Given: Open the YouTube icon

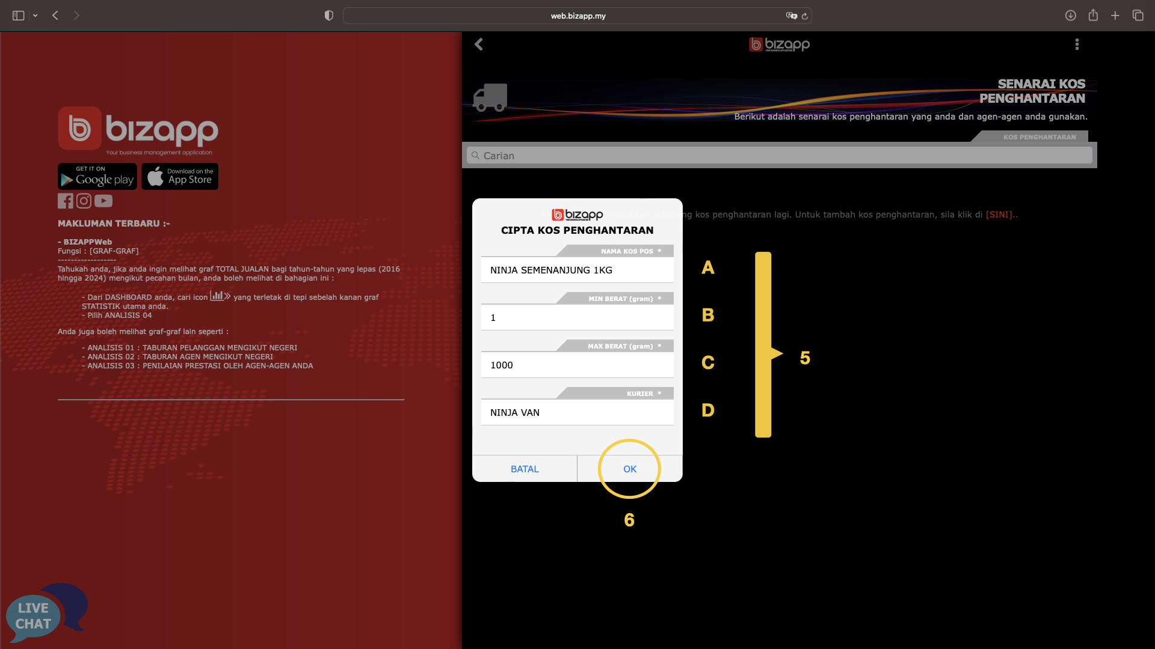Looking at the screenshot, I should tap(103, 201).
